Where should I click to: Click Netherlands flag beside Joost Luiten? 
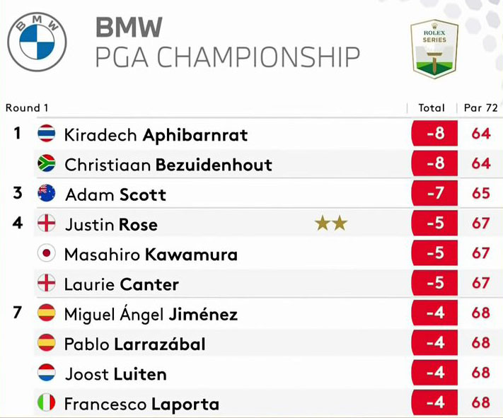47,373
